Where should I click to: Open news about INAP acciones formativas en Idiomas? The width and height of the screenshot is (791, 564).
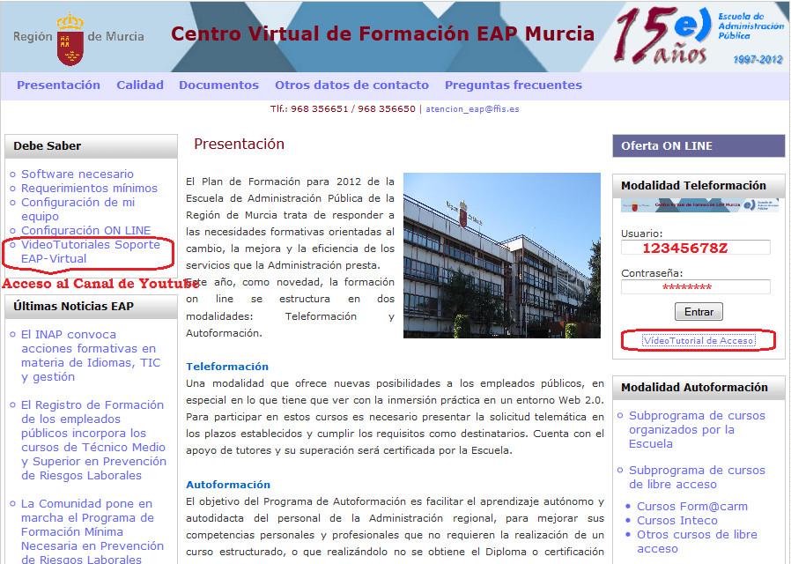(x=91, y=356)
